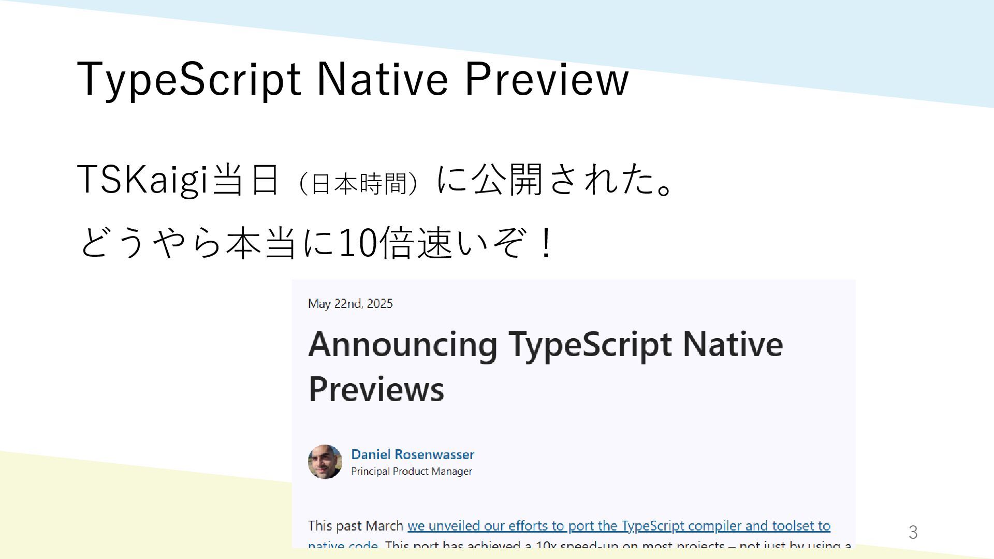Click the 'Principal Product Manager' subtitle
994x559 pixels.
pyautogui.click(x=411, y=472)
